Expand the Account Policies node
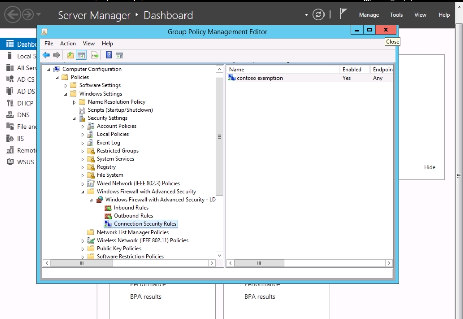The height and width of the screenshot is (319, 463). tap(83, 126)
